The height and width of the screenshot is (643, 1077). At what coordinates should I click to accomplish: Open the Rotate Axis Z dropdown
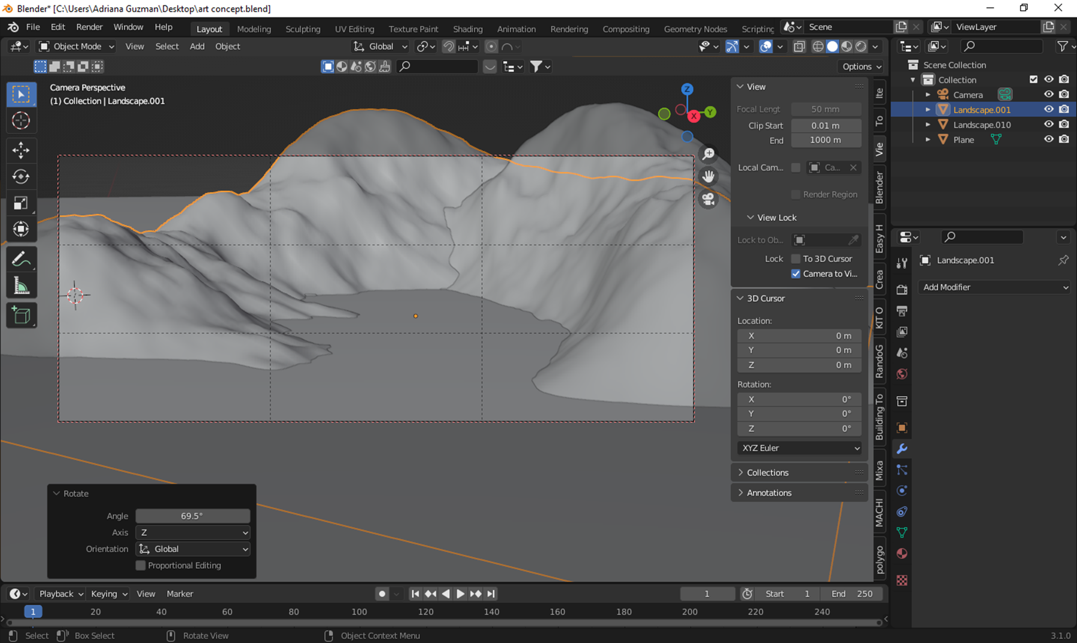coord(193,532)
